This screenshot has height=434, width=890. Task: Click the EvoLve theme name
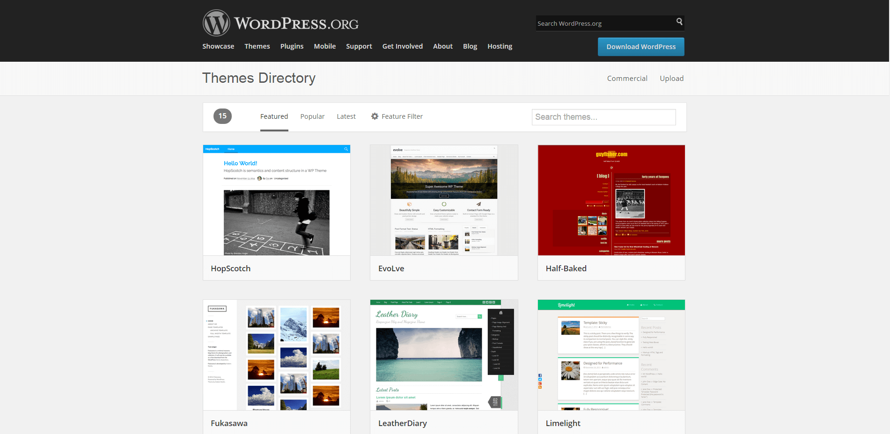coord(391,268)
